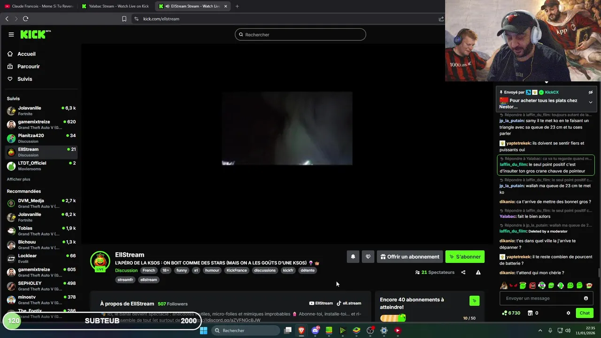Screen dimensions: 601x338
Task: Open DVM_Medja recommended channel
Action: [x=41, y=203]
